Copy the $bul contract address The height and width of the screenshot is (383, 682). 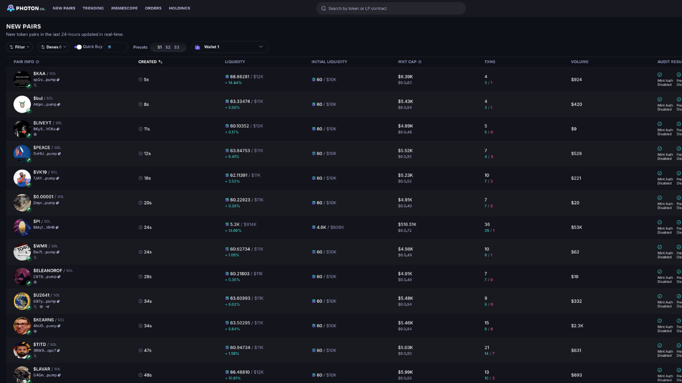tap(59, 105)
